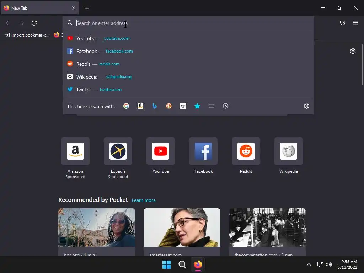
Task: Open npr.org Pocket story card
Action: click(x=97, y=232)
